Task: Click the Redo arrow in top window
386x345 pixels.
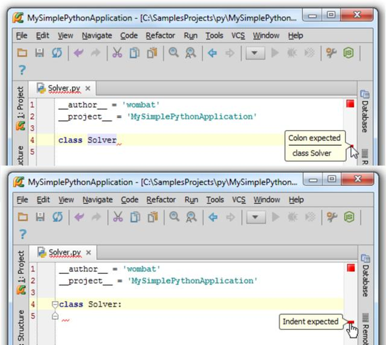Action: pos(96,53)
